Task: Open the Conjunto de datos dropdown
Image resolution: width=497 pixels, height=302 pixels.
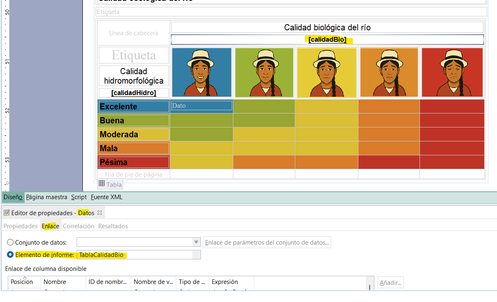Action: [x=196, y=242]
